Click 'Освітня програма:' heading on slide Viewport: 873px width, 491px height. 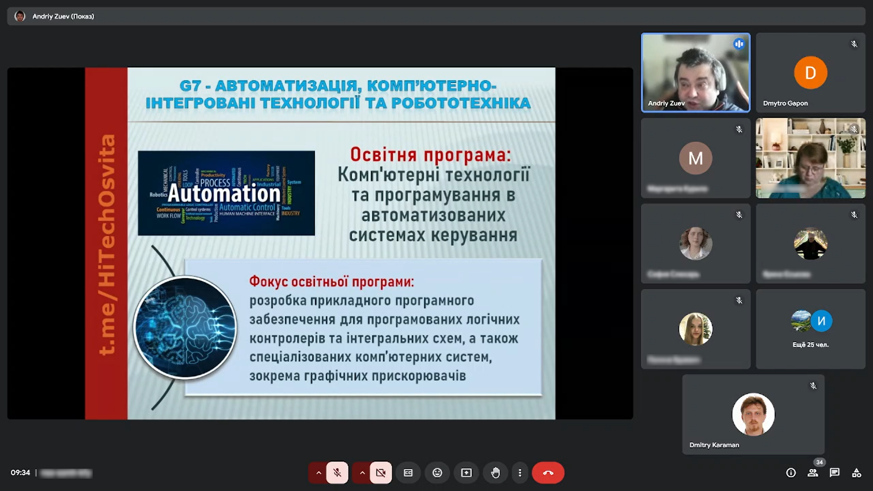(x=431, y=155)
